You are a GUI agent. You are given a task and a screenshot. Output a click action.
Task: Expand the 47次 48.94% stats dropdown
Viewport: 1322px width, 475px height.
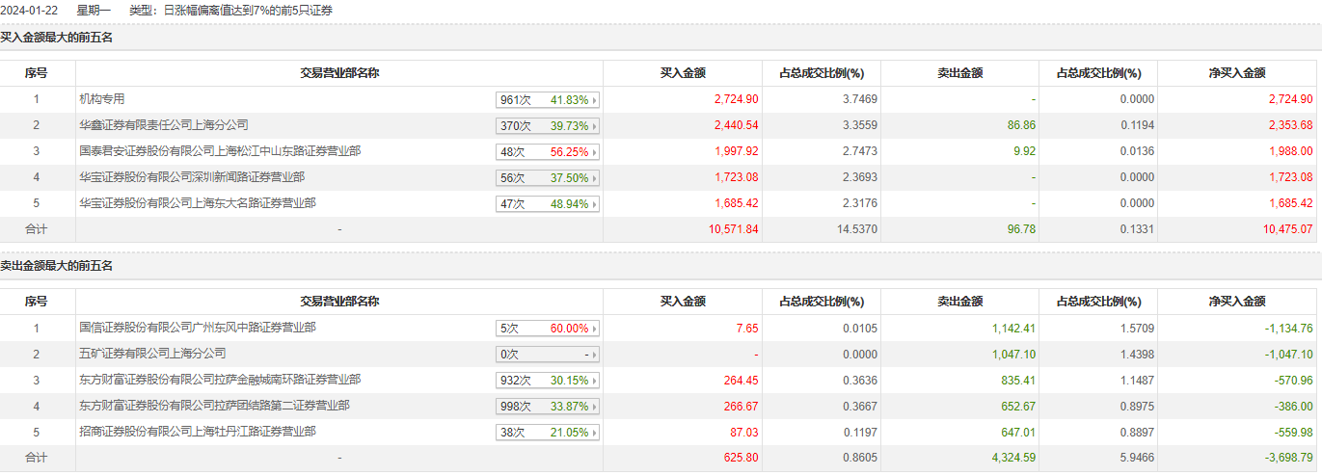548,204
